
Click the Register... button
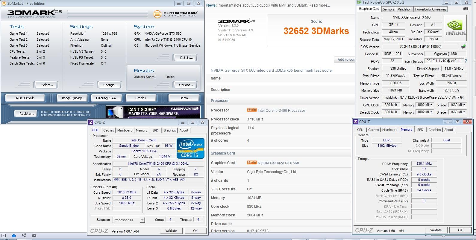[x=27, y=114]
